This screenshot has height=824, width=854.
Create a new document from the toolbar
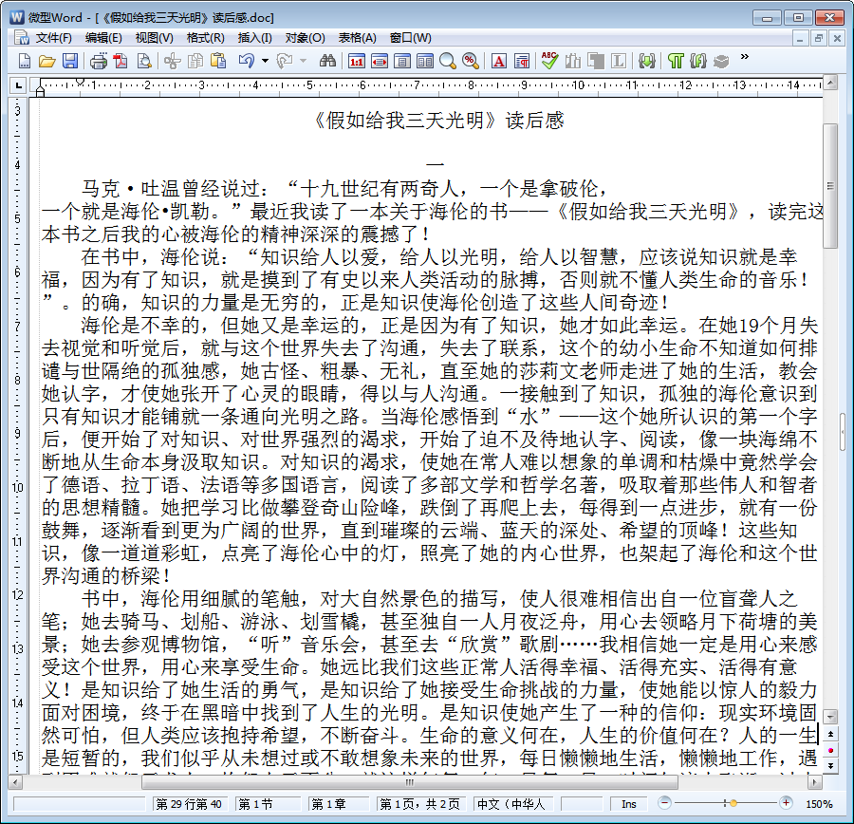[x=24, y=61]
